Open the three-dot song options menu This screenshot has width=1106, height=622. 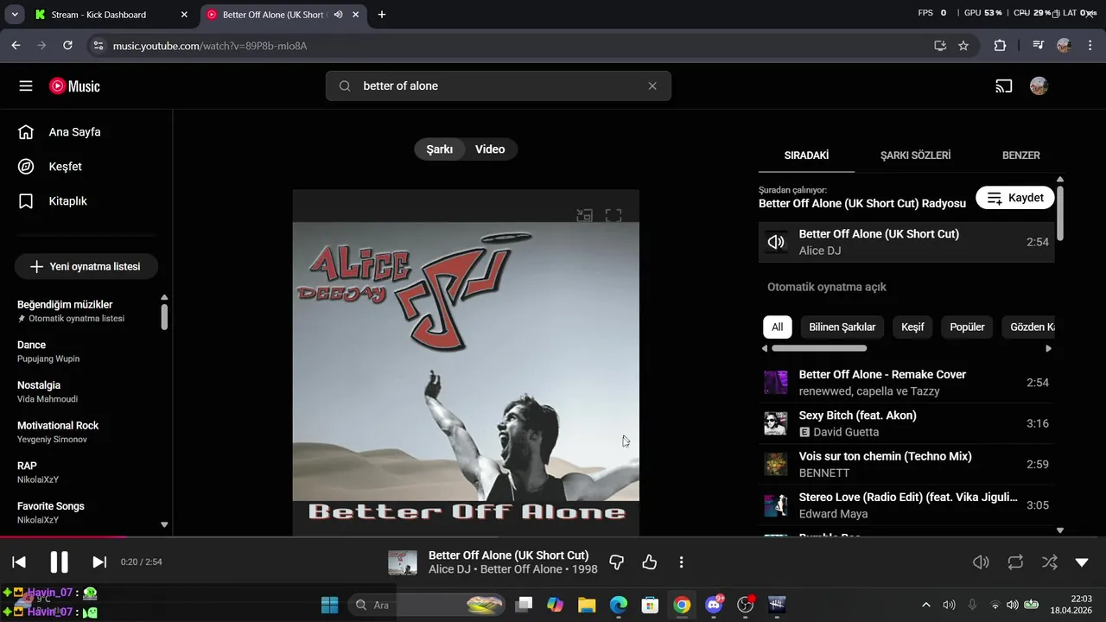click(681, 562)
